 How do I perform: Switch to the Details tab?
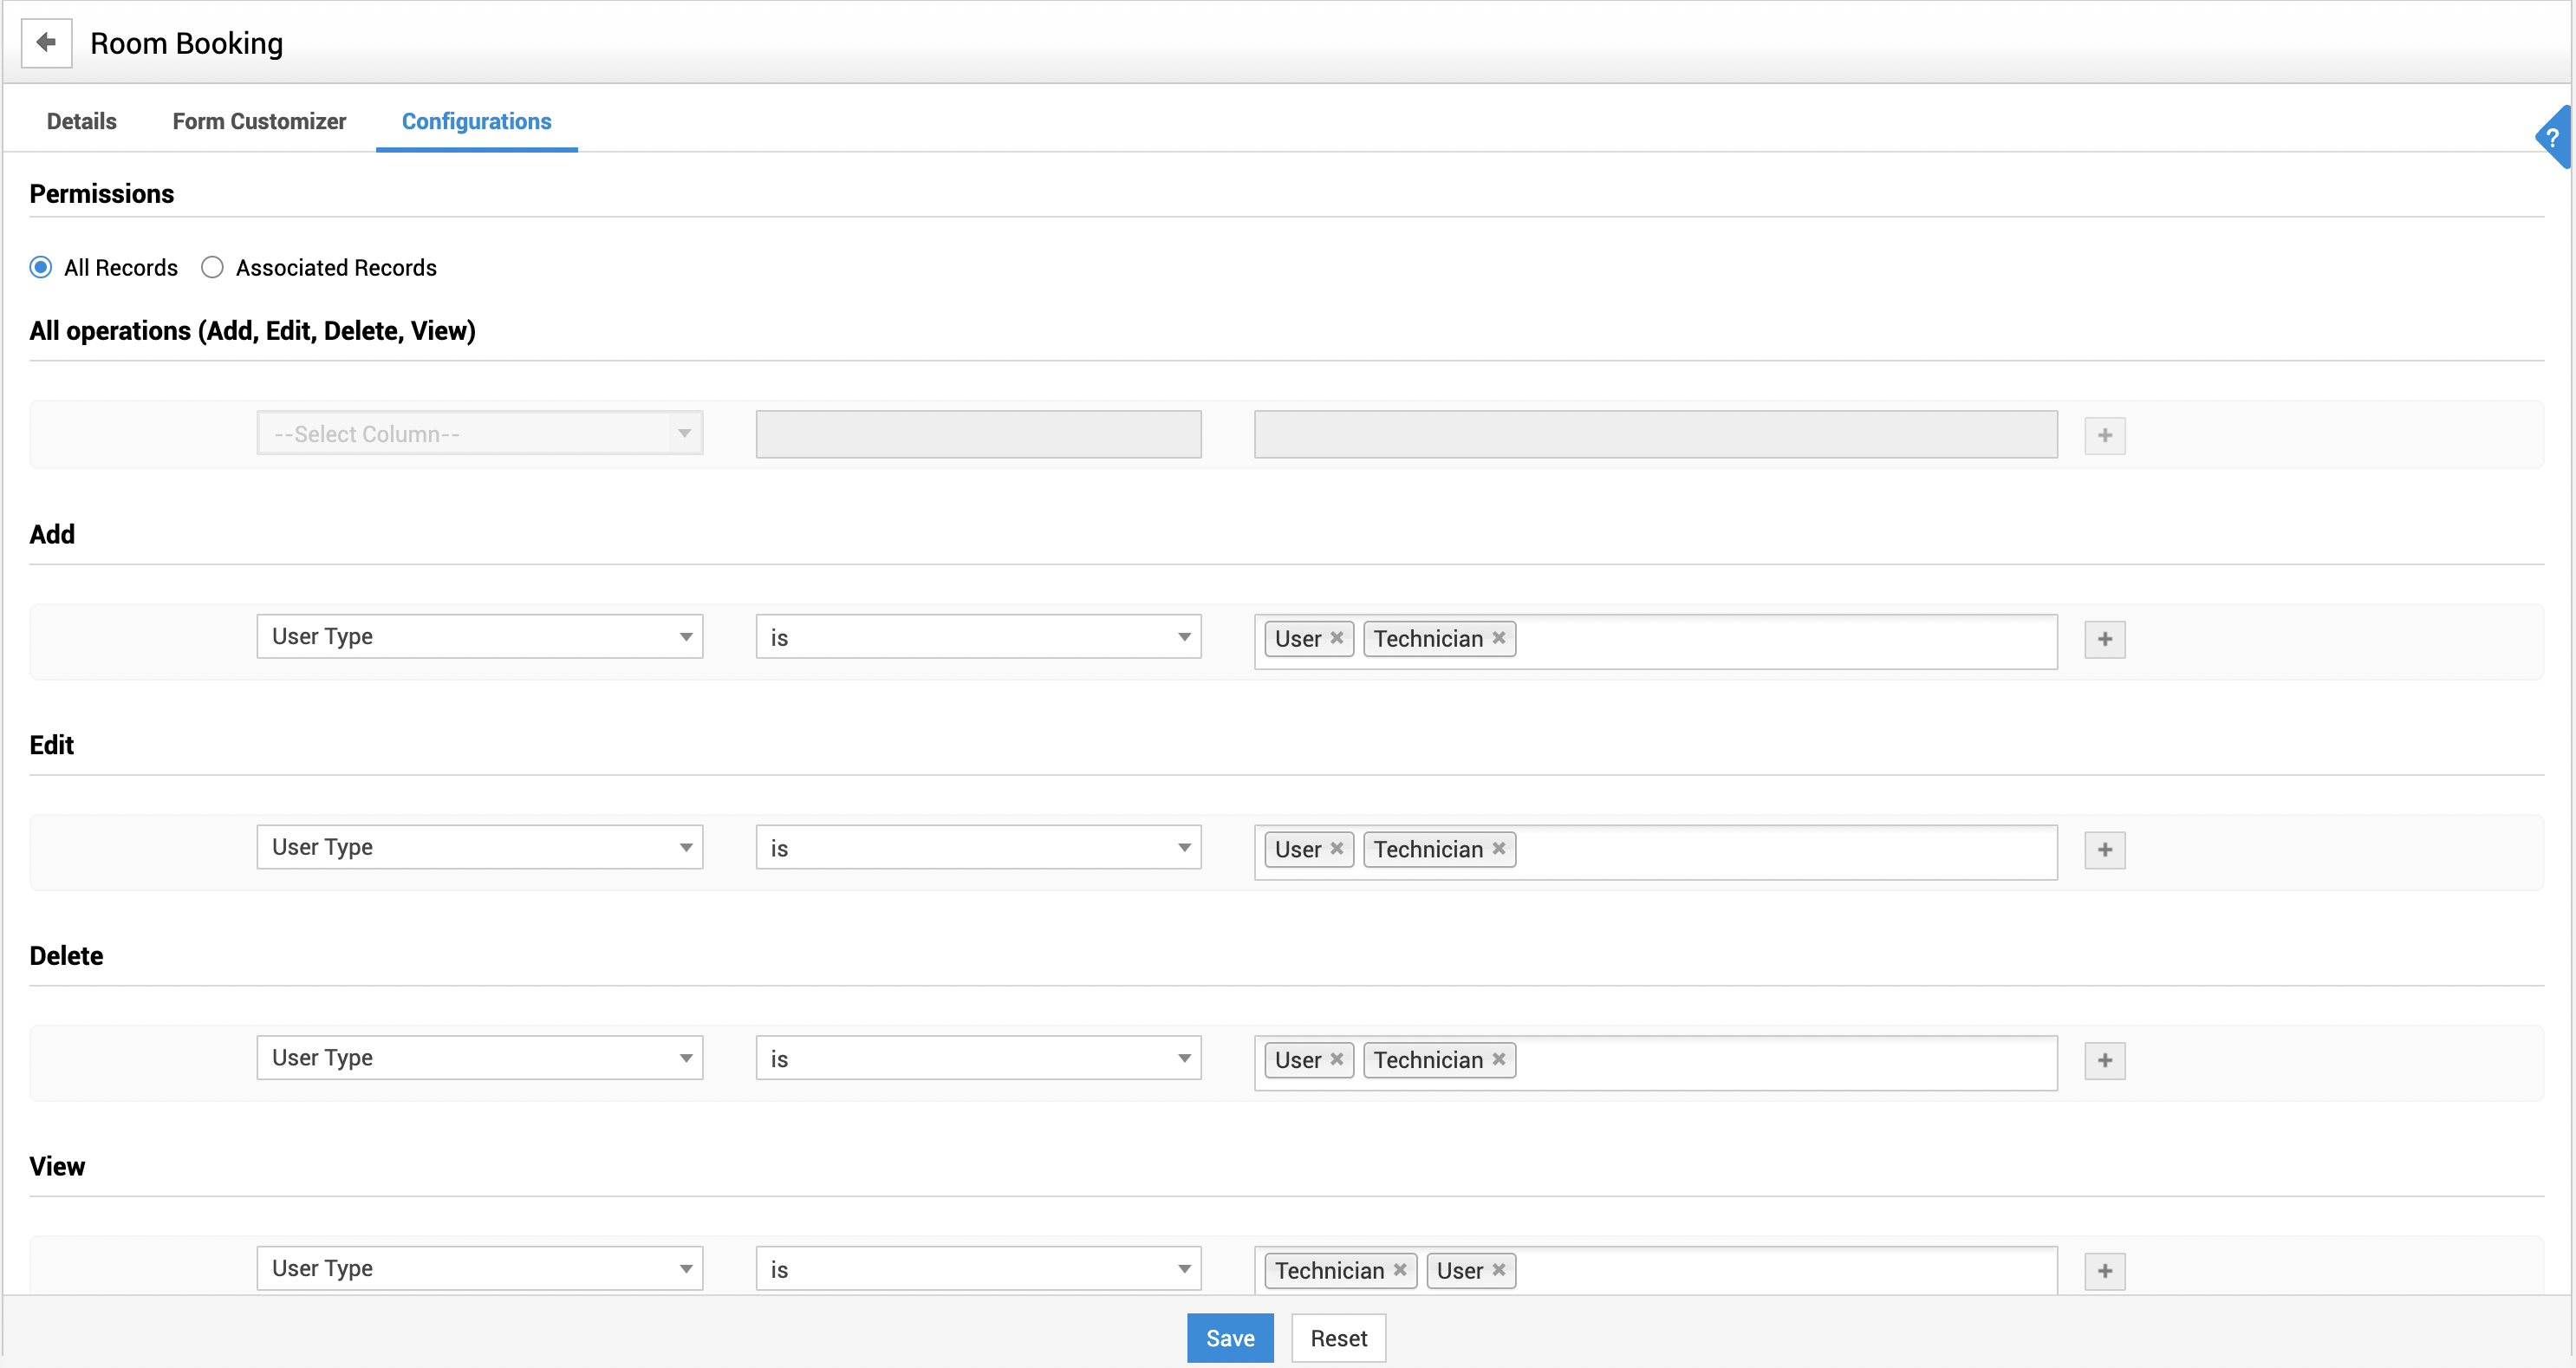[x=81, y=121]
